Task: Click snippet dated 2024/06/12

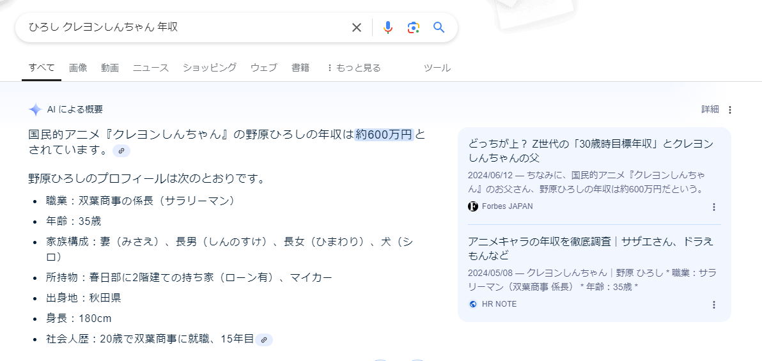Action: coord(586,182)
